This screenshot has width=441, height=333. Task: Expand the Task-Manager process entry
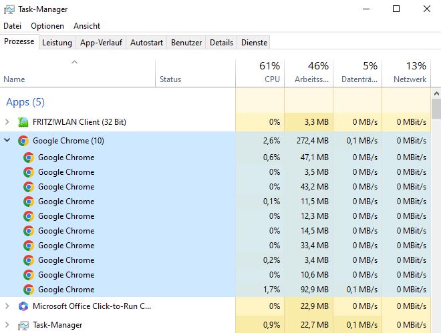click(x=7, y=325)
